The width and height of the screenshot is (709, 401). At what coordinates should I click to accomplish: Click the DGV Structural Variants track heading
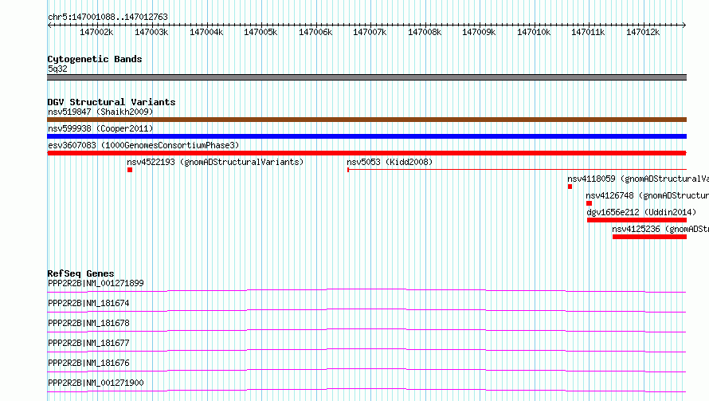tap(112, 102)
